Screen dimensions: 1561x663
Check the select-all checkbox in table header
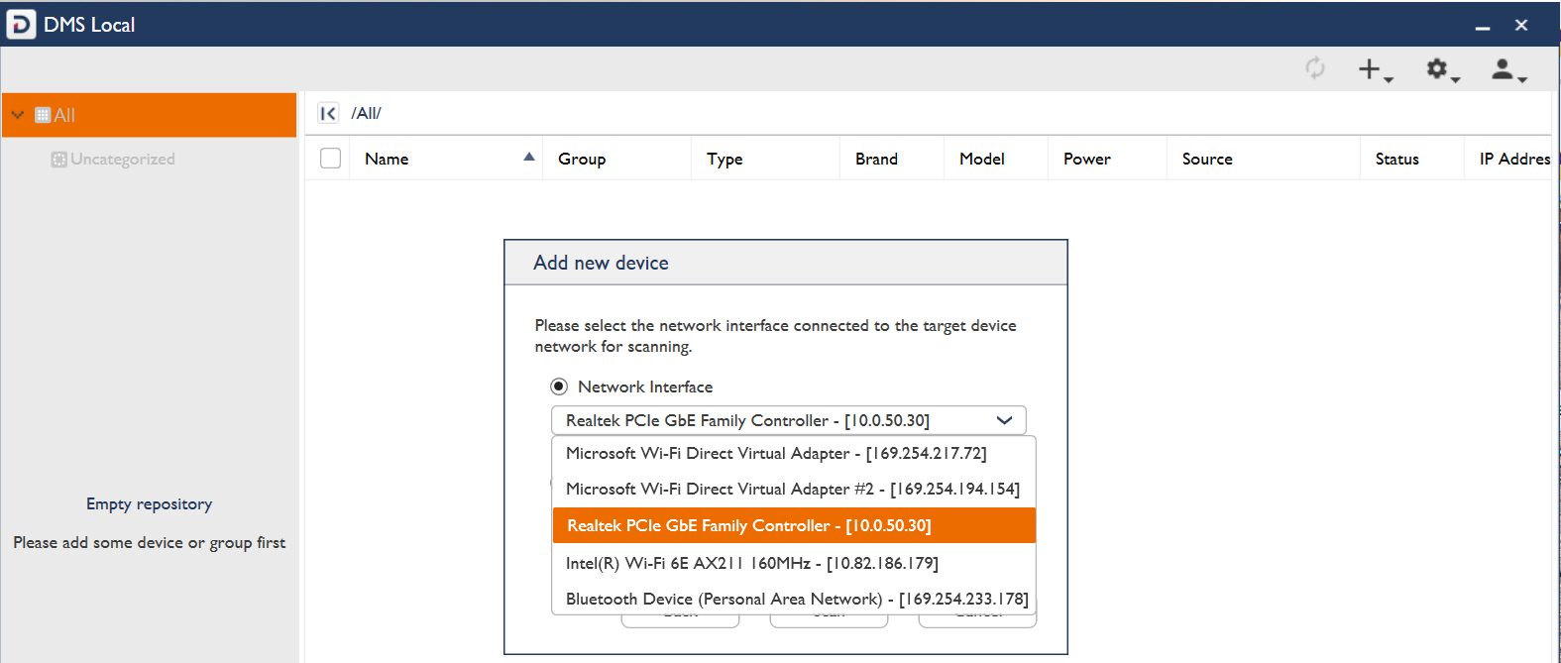(331, 159)
